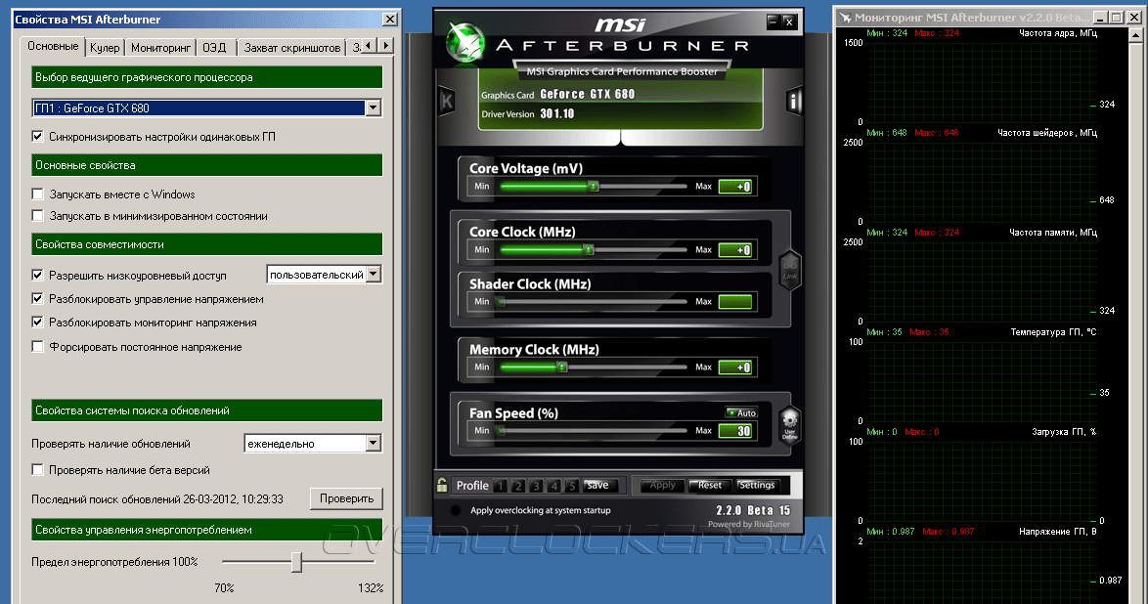Click the Kombustor K icon in Afterburner

point(446,101)
